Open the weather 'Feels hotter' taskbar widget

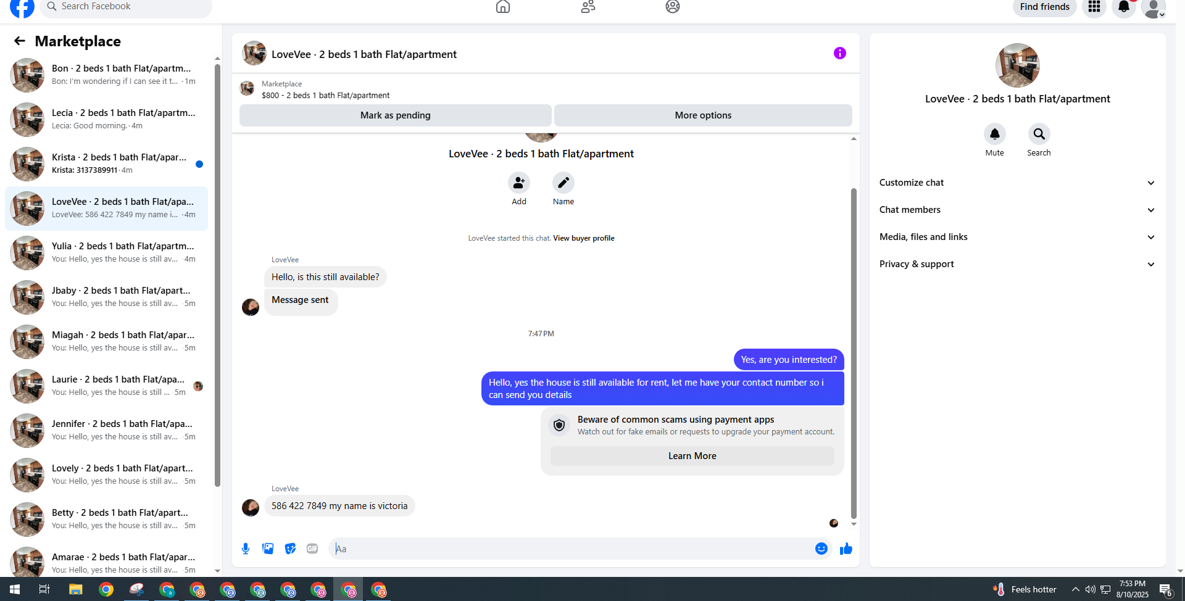coord(1025,589)
